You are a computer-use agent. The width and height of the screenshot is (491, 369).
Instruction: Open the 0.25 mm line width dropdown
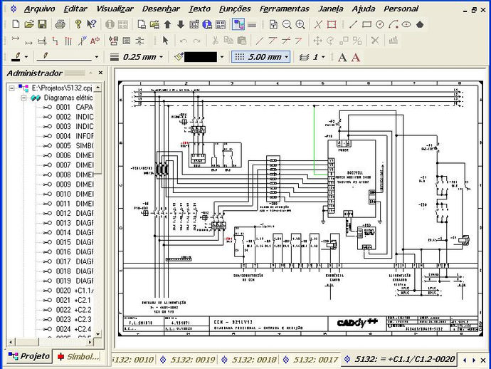[162, 57]
